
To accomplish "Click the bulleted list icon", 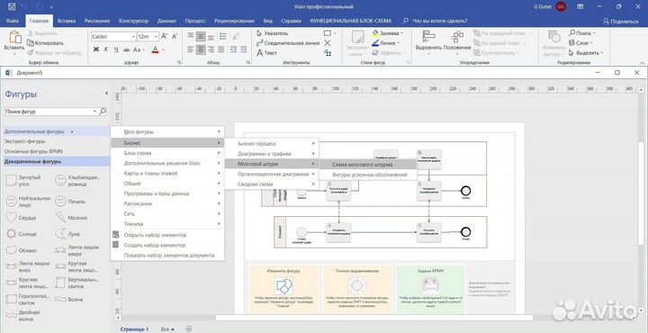I will [223, 36].
